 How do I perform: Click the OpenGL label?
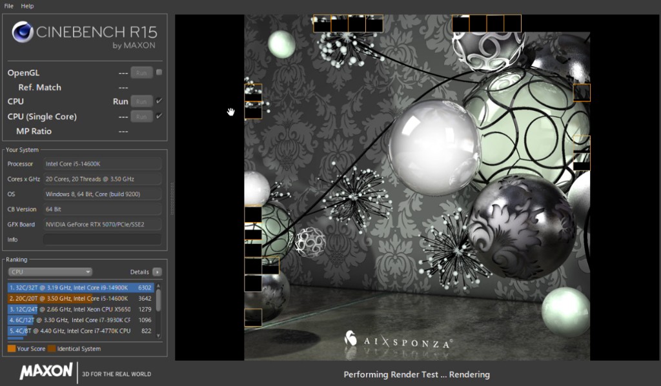tap(23, 72)
